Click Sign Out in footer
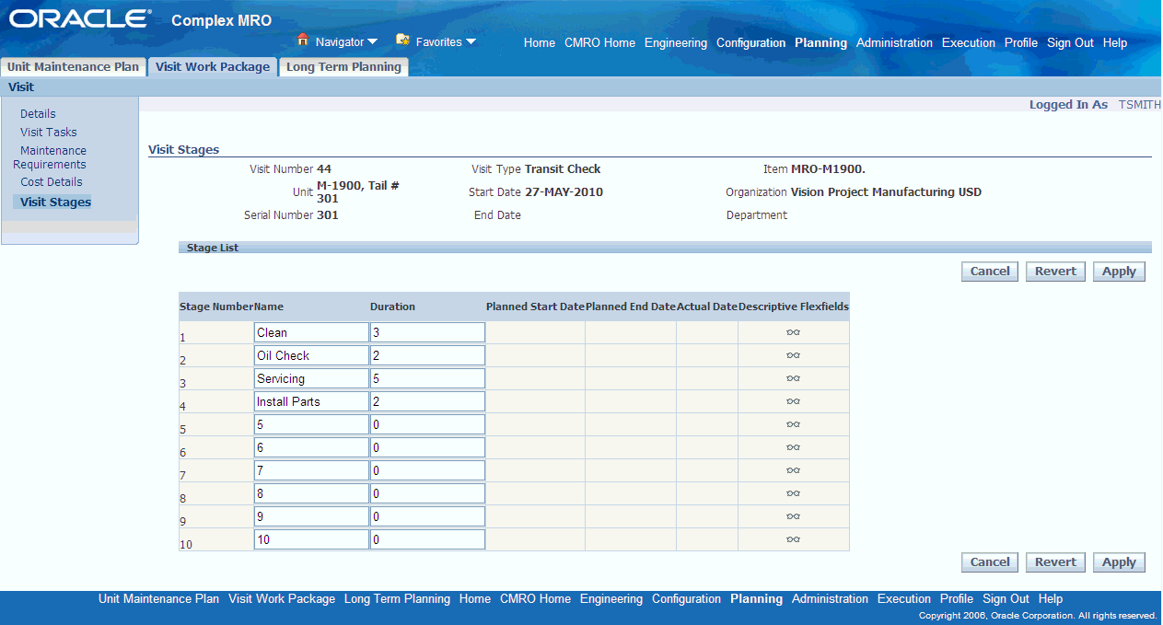Image resolution: width=1163 pixels, height=625 pixels. [x=1006, y=598]
